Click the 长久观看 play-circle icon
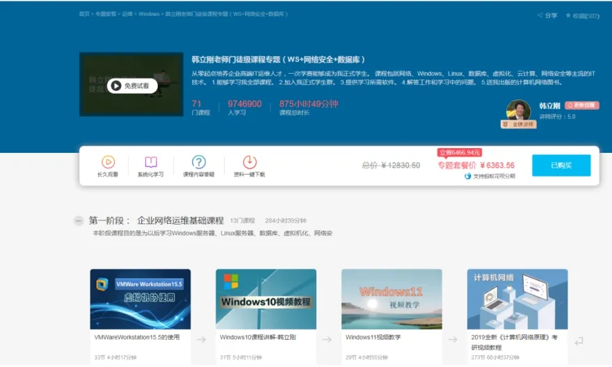Viewport: 612px width, 367px height. coord(108,162)
